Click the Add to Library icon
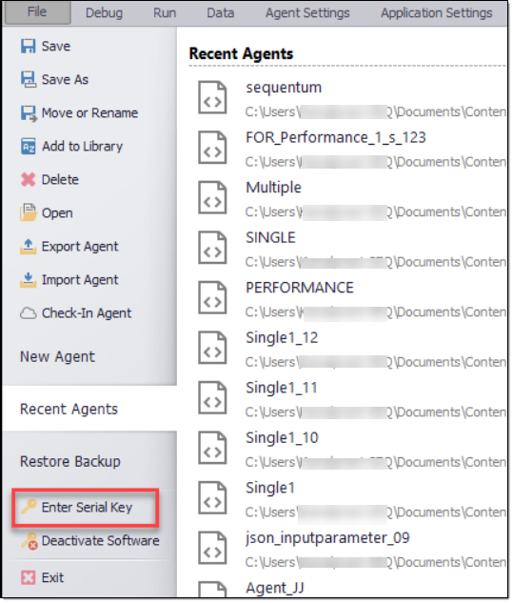Viewport: 513px width, 603px height. pos(28,147)
